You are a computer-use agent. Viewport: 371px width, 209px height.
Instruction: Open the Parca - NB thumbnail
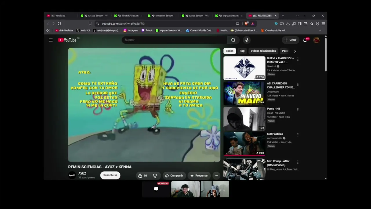(244, 118)
